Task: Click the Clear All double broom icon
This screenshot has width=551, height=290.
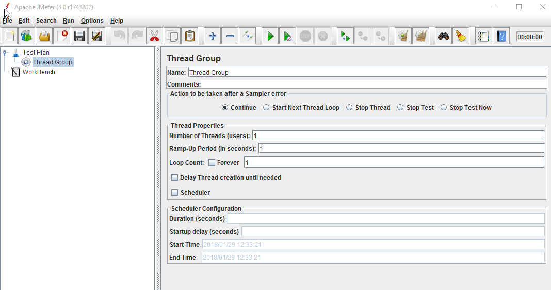Action: 420,36
